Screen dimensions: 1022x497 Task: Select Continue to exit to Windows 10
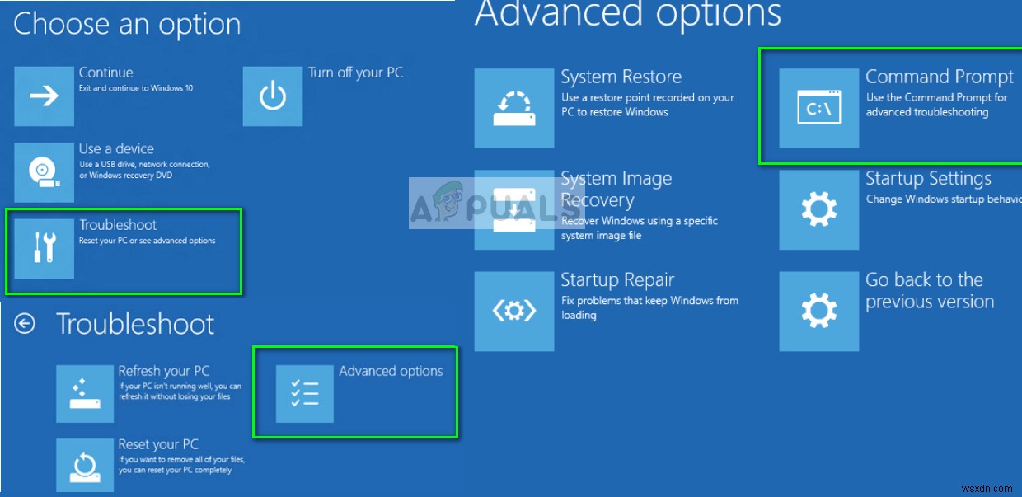[107, 80]
